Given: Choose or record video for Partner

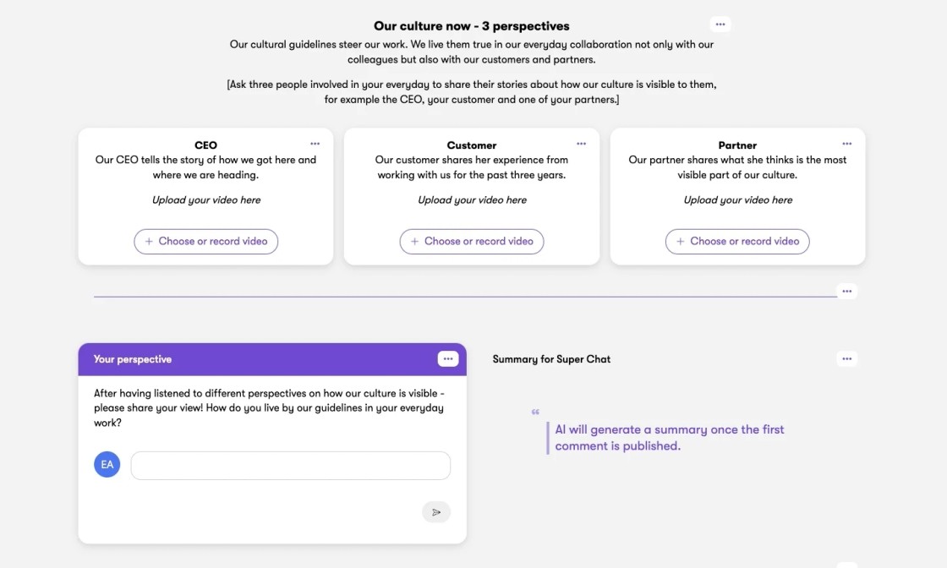Looking at the screenshot, I should 737,241.
